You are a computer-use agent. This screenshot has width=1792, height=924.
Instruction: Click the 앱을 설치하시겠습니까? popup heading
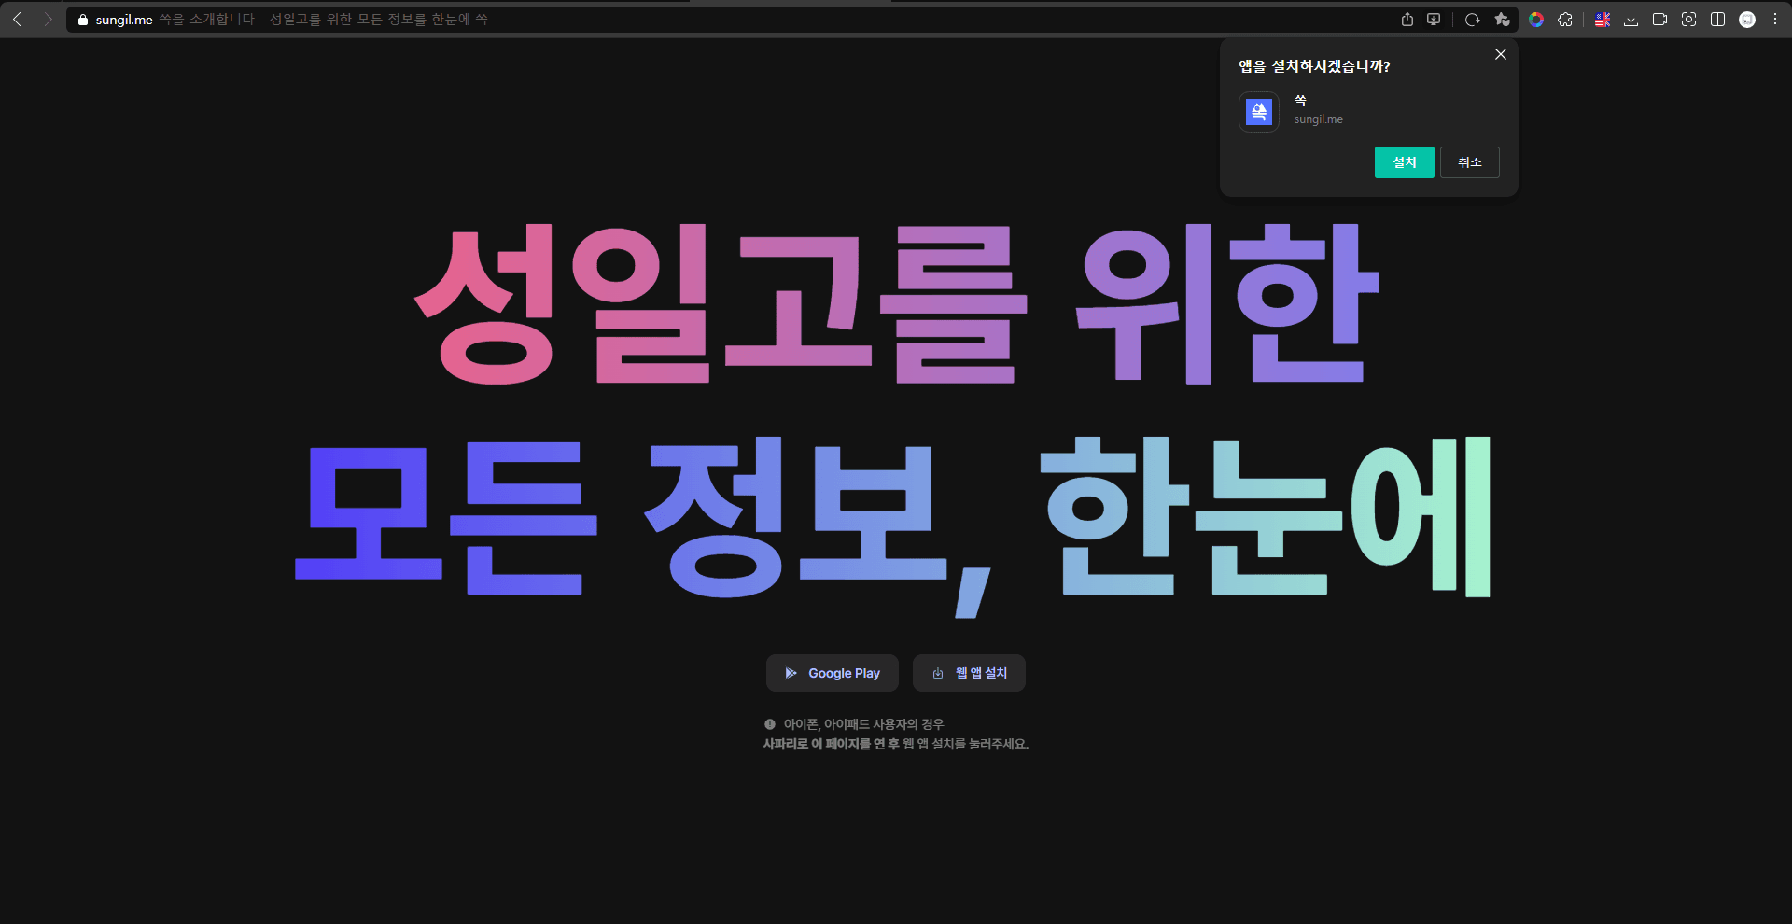pos(1314,66)
